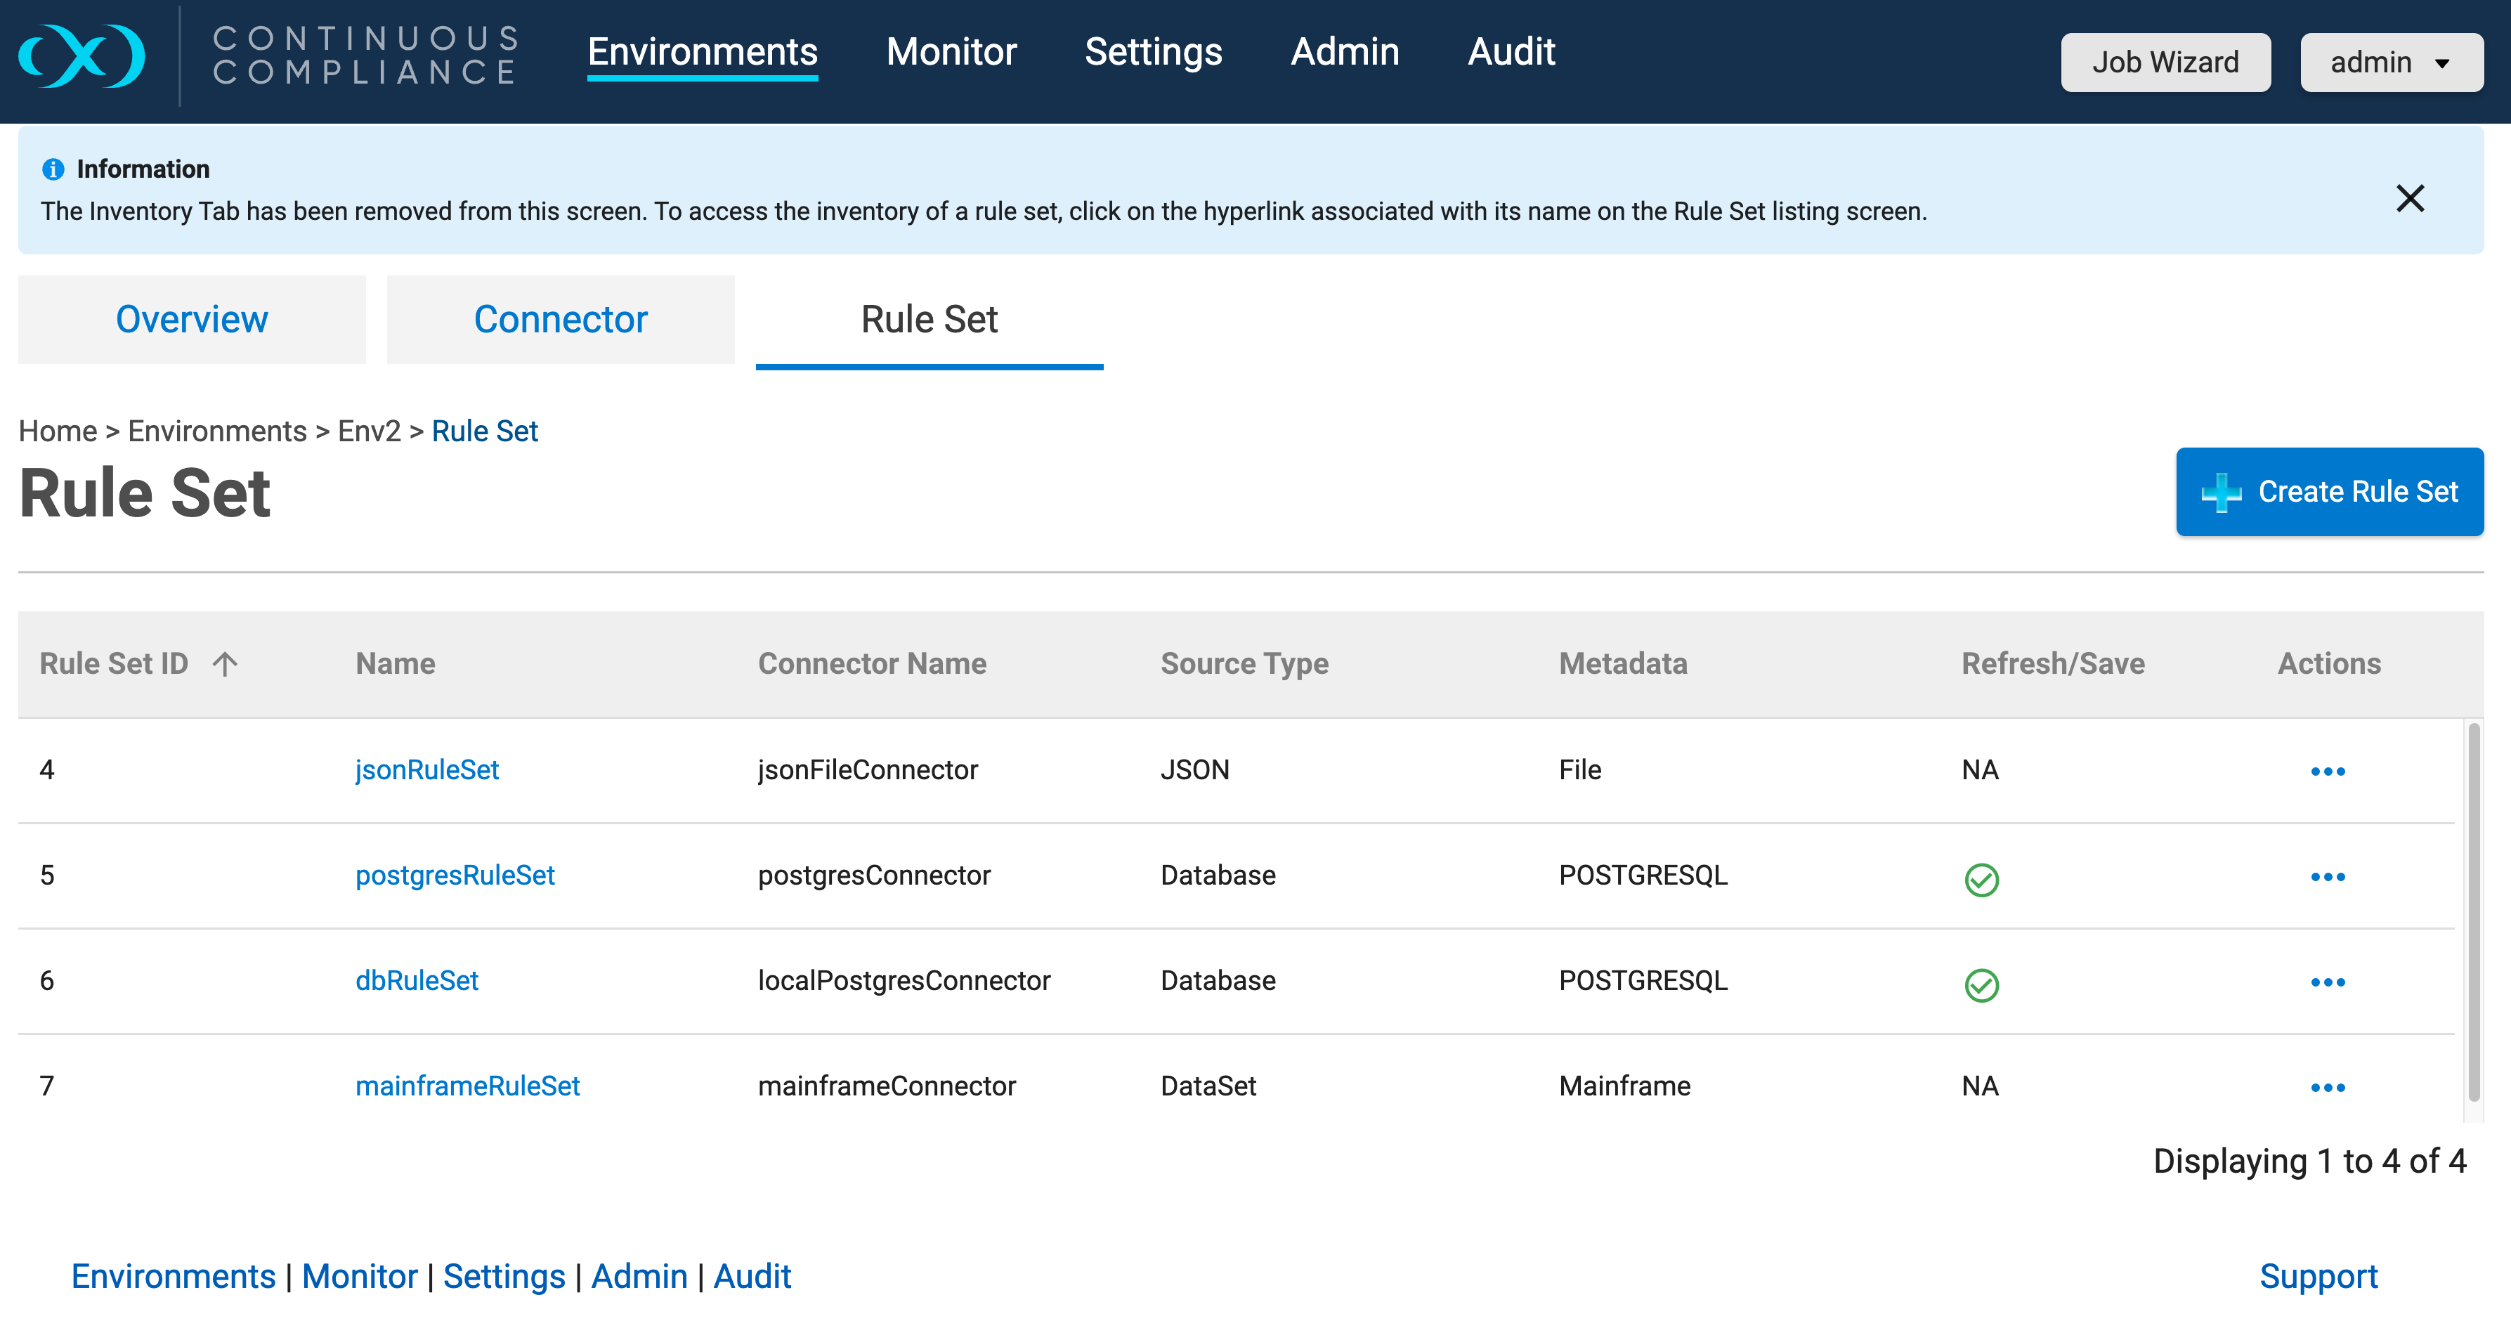Image resolution: width=2511 pixels, height=1321 pixels.
Task: Open the Audit menu in top navigation
Action: (x=1511, y=52)
